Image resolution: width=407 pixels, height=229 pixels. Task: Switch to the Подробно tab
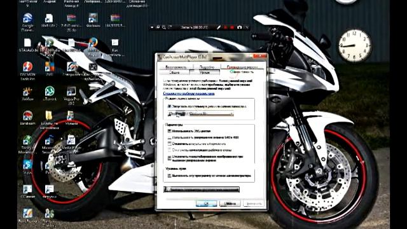pos(207,67)
